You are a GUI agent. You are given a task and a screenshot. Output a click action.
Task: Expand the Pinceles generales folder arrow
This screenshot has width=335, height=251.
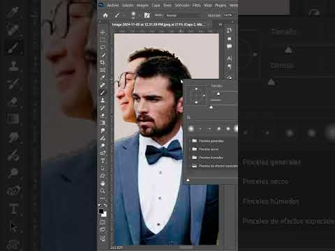coord(190,141)
